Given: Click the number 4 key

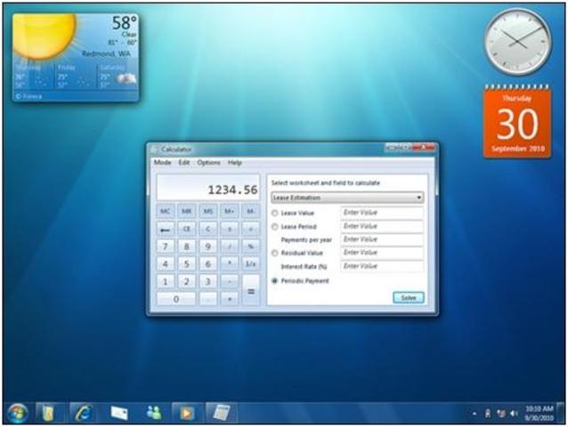Looking at the screenshot, I should point(166,264).
